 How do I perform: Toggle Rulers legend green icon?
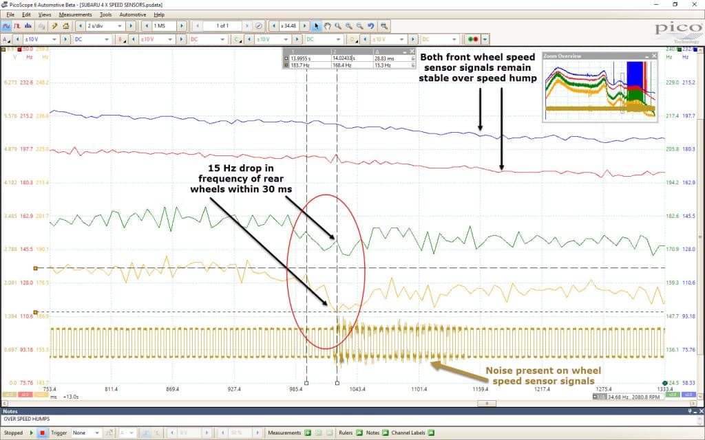tap(359, 433)
